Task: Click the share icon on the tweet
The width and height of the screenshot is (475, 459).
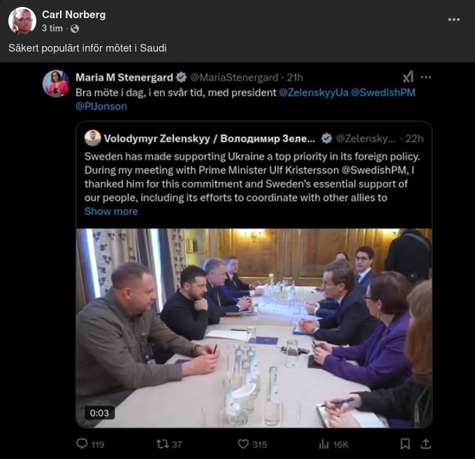Action: click(x=425, y=444)
